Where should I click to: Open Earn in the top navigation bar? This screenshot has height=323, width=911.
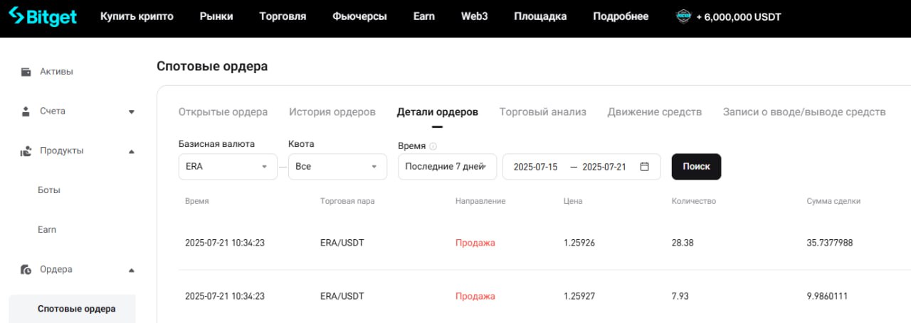coord(424,16)
